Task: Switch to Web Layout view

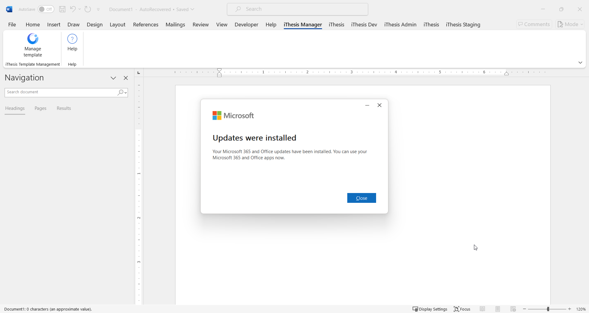Action: point(513,309)
